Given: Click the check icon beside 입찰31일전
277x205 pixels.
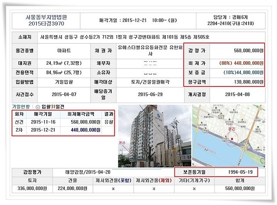Looking at the screenshot, I should [38, 107].
